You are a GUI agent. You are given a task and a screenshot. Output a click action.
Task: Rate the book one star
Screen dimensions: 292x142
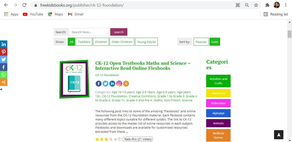point(97,139)
